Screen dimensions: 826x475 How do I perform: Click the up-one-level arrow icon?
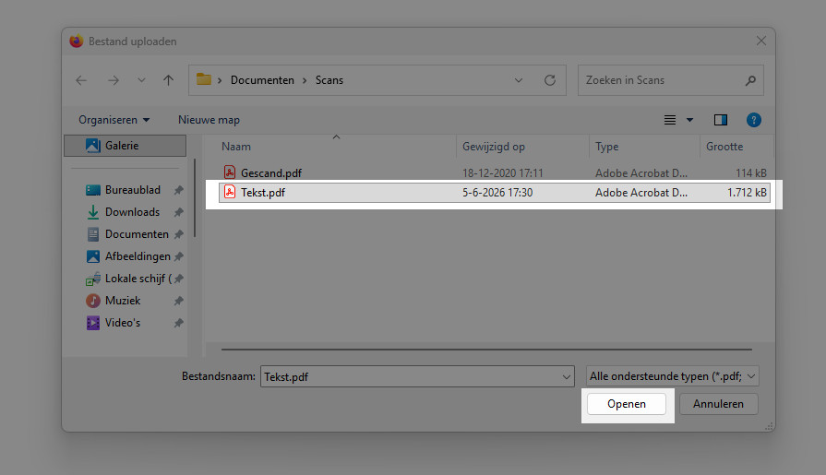168,80
